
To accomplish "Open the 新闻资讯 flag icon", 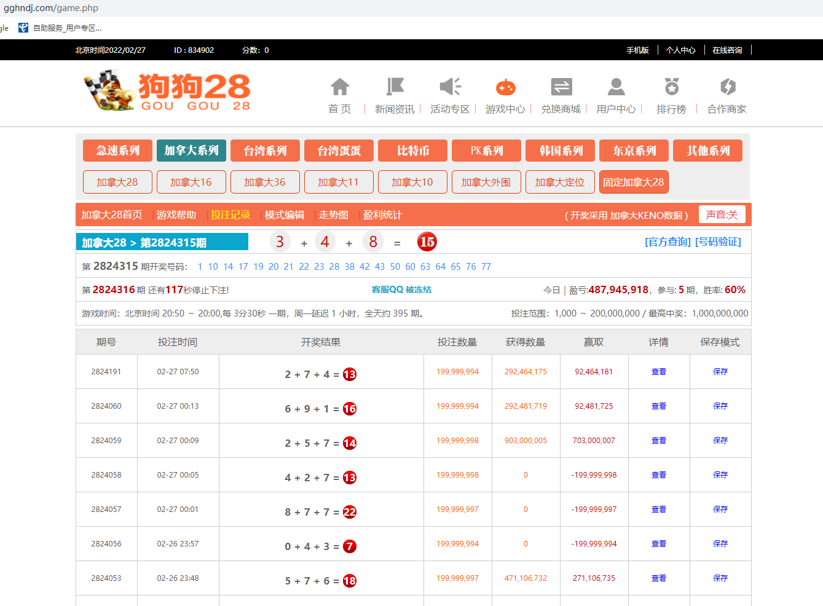I will coord(395,87).
